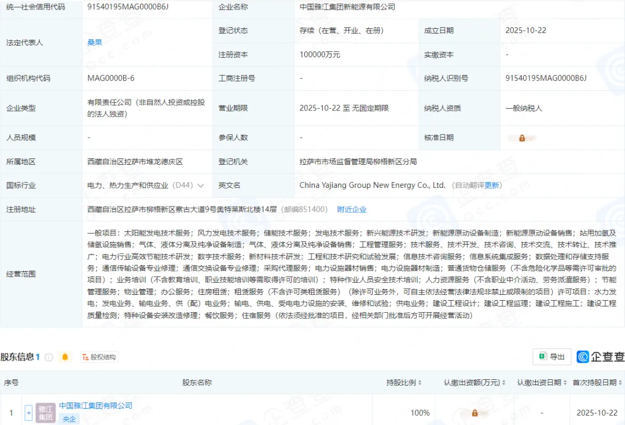Sort the table by 认缴出资额

point(505,382)
